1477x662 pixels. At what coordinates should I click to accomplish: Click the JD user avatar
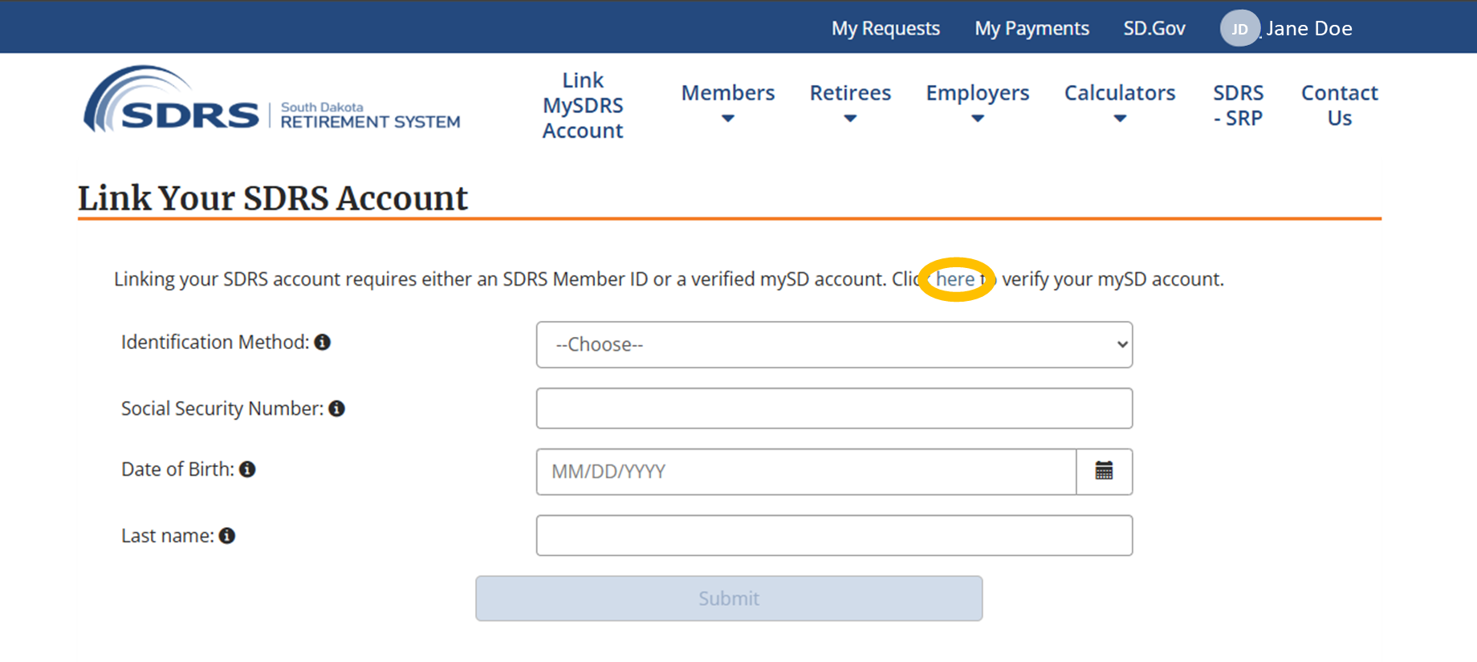(1239, 29)
